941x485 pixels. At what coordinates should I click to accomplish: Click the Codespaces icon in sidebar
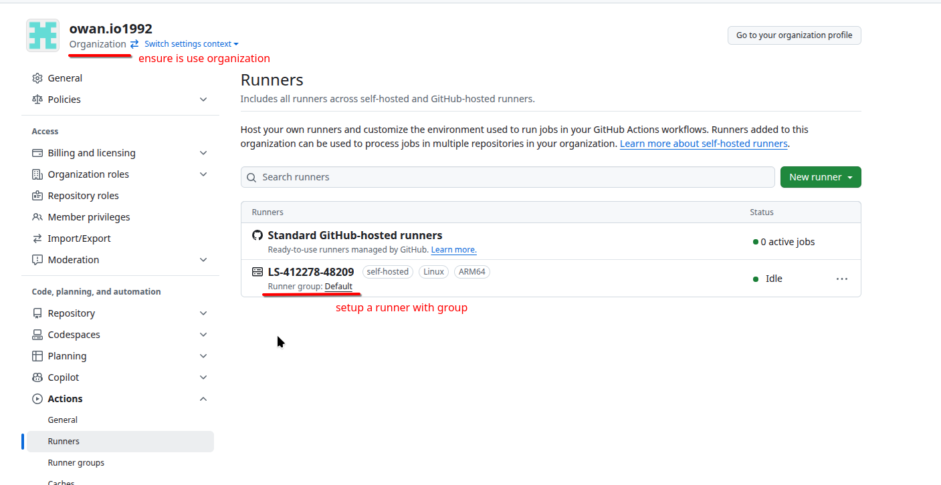[37, 335]
